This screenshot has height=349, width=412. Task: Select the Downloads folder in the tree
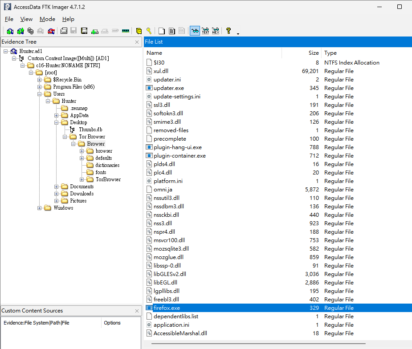tap(82, 194)
